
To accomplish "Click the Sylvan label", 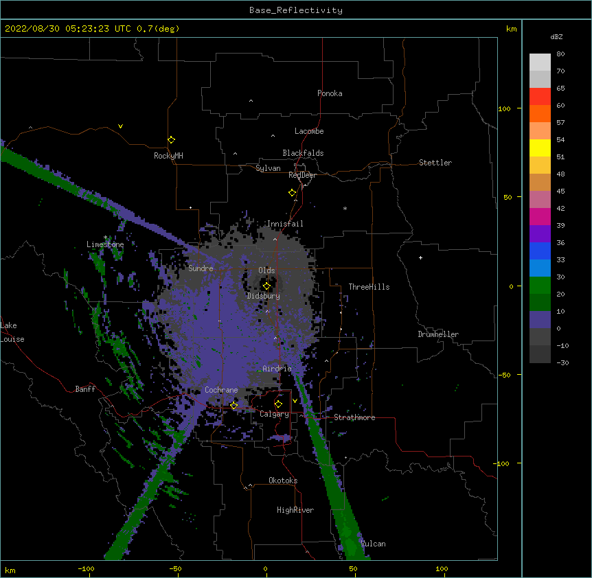I will click(268, 168).
